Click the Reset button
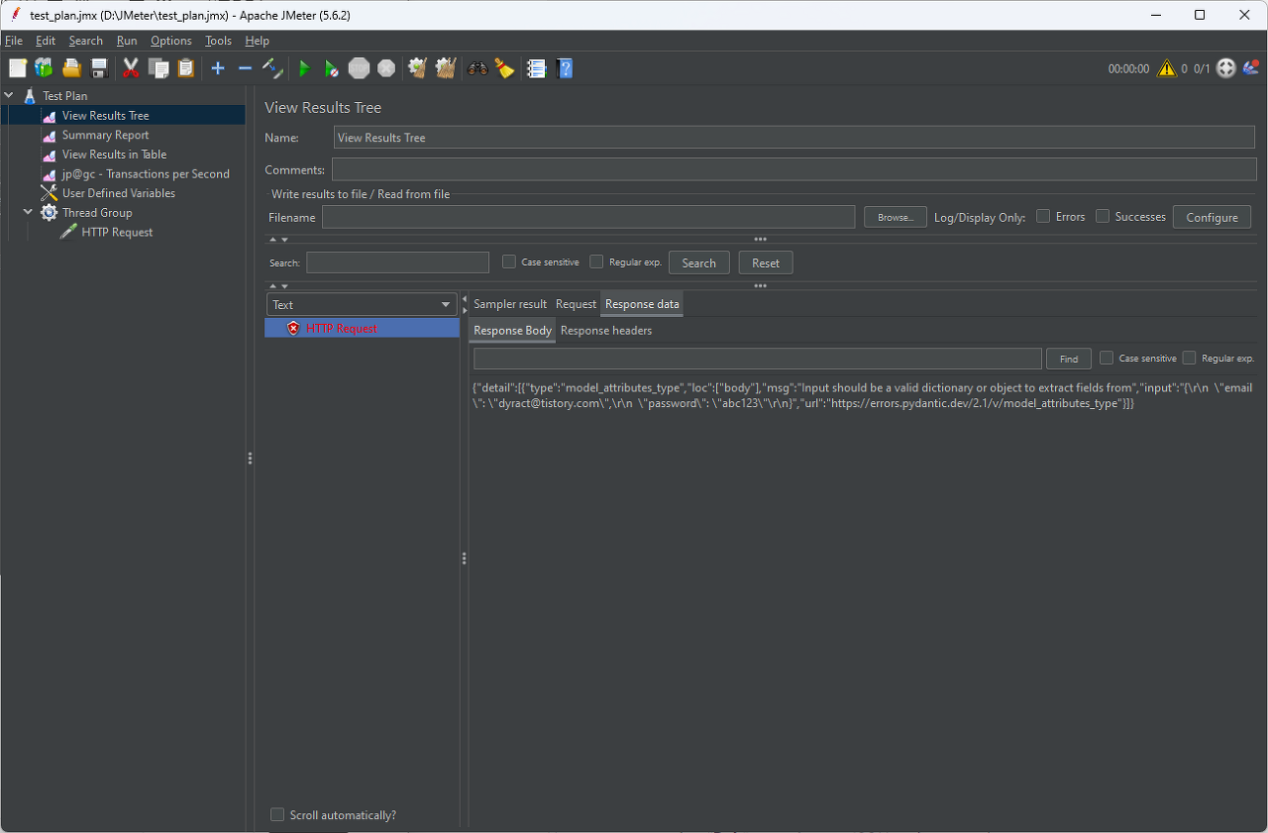The width and height of the screenshot is (1268, 833). click(x=766, y=262)
